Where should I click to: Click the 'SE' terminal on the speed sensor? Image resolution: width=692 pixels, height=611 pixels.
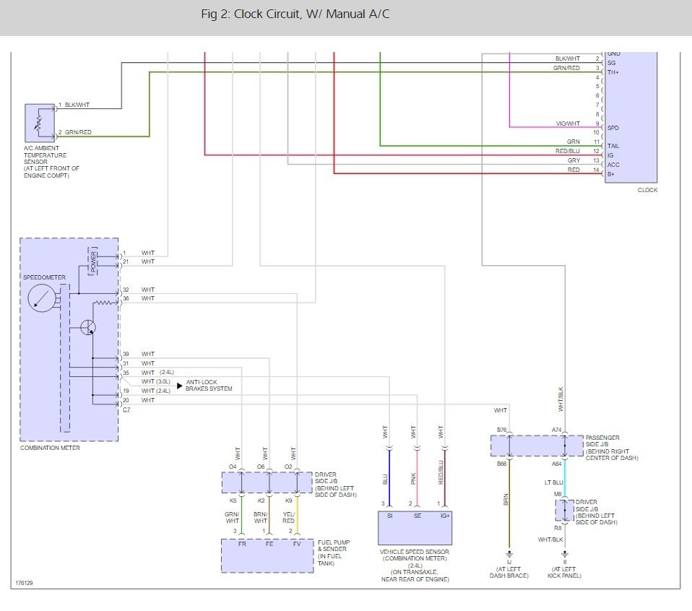pyautogui.click(x=418, y=516)
